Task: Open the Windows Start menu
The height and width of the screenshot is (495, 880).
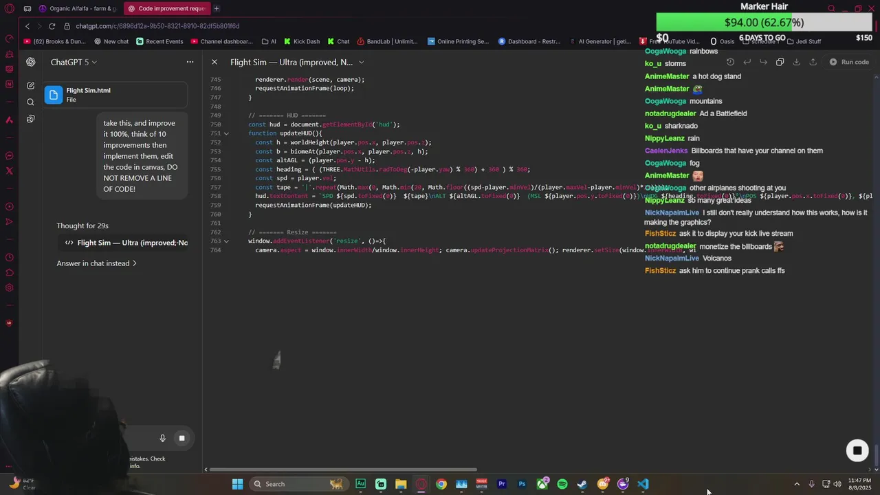Action: click(237, 484)
